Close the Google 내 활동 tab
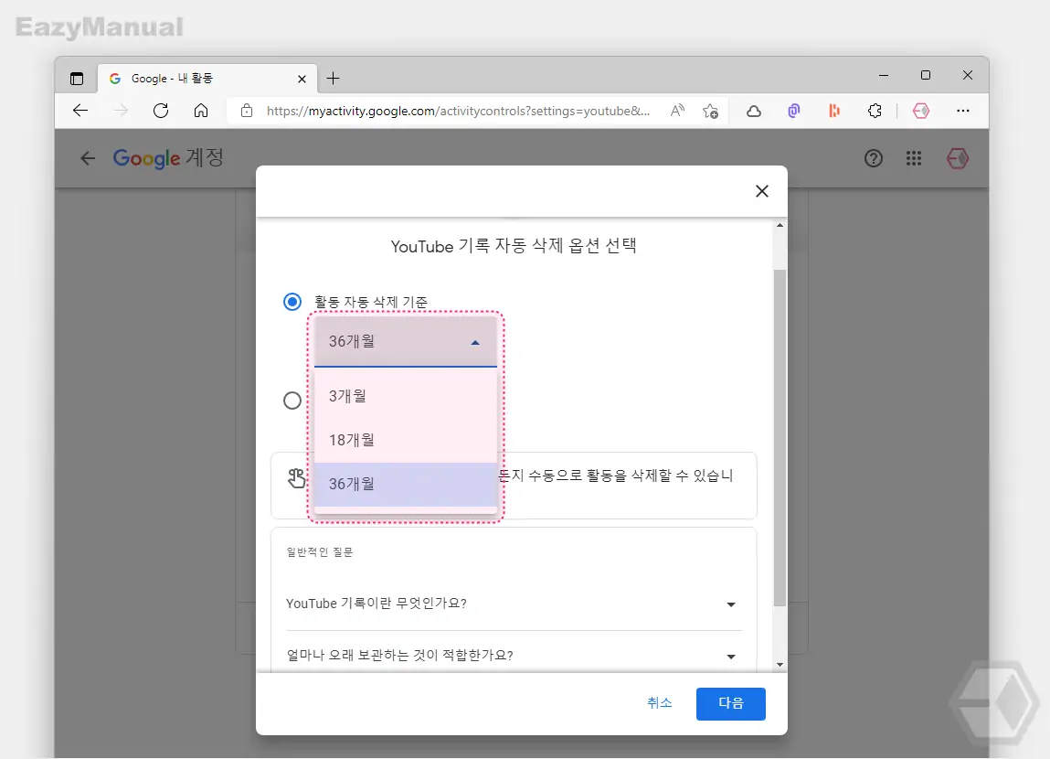The height and width of the screenshot is (759, 1050). click(302, 79)
